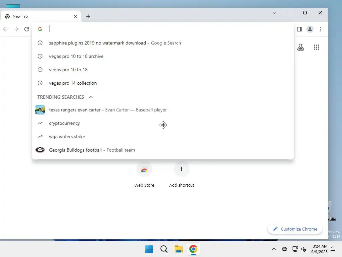Viewport: 342px width, 257px height.
Task: Click the network tray icon
Action: coord(295,249)
